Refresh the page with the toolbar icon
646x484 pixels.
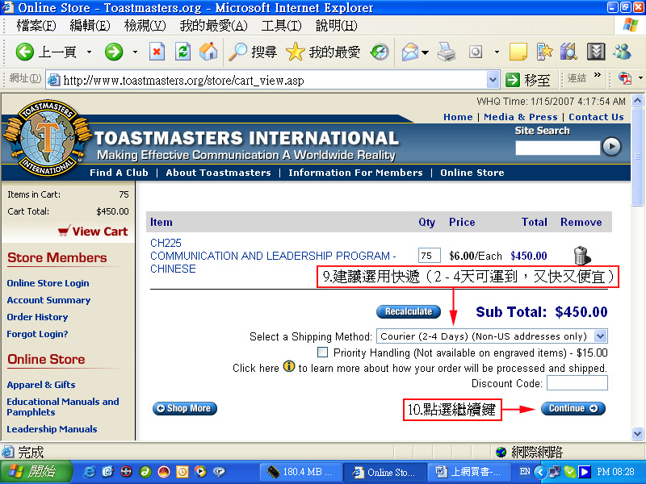pyautogui.click(x=182, y=52)
